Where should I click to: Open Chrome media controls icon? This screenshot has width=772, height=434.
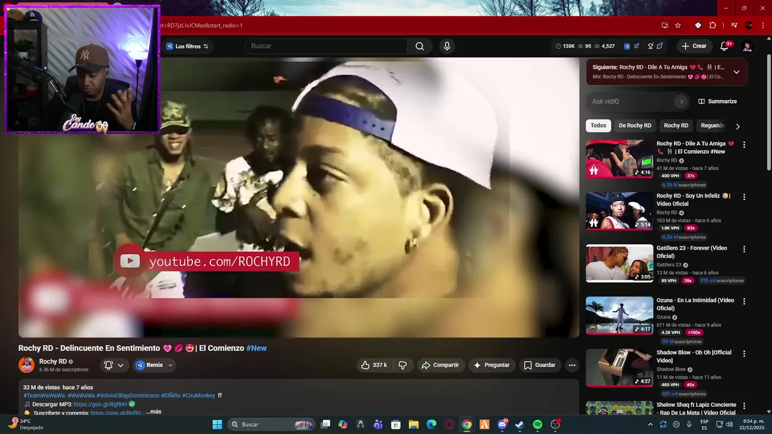734,25
